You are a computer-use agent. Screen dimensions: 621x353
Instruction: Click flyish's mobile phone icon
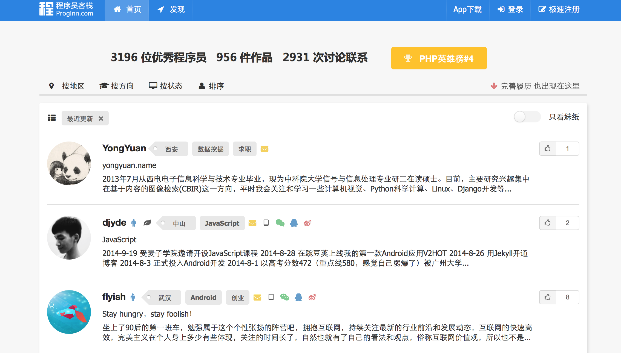(x=271, y=297)
